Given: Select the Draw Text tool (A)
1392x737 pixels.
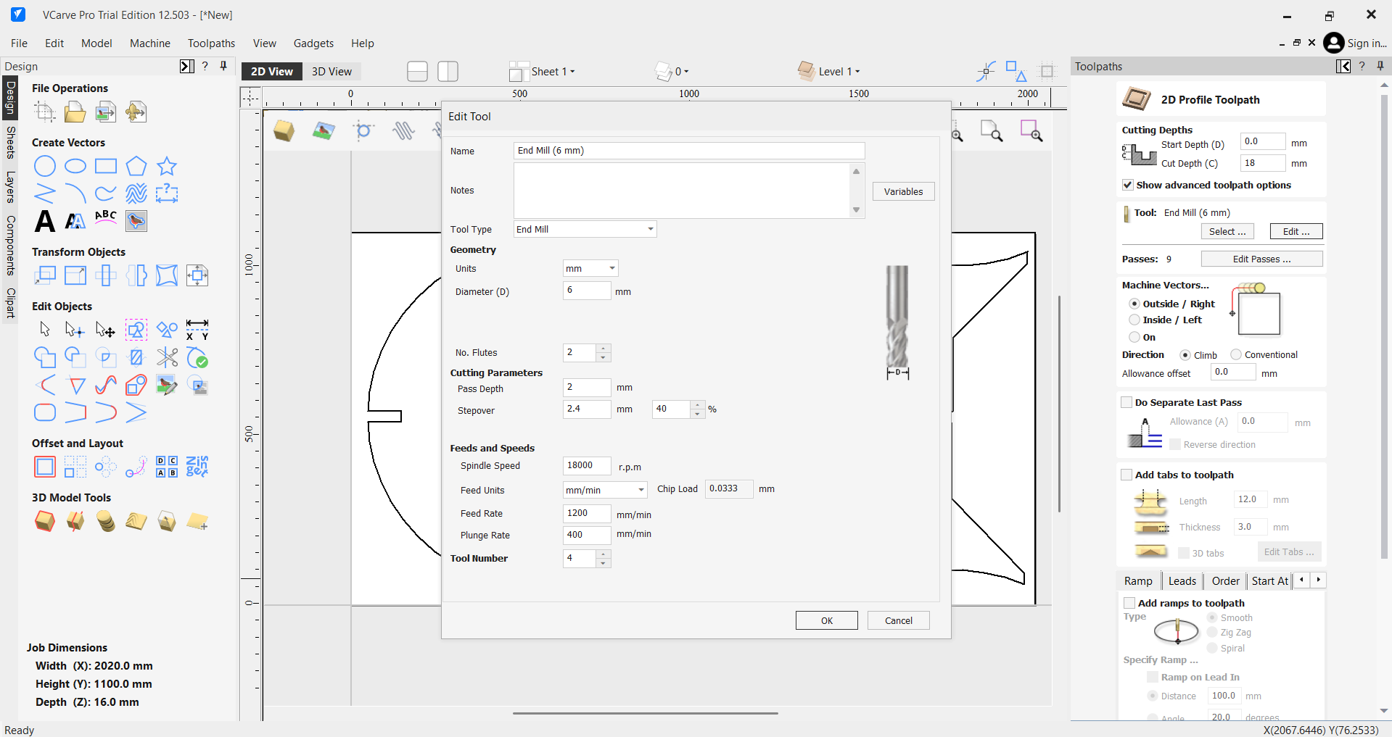Looking at the screenshot, I should point(45,220).
